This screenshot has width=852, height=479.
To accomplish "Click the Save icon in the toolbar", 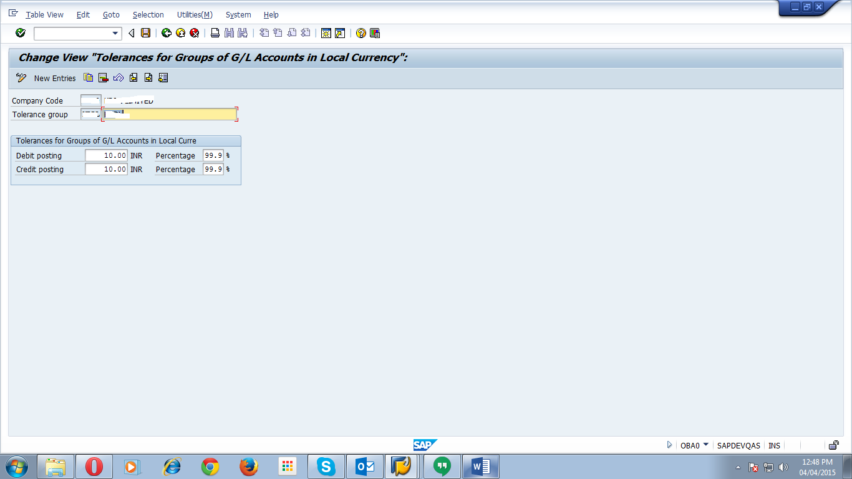I will (145, 33).
